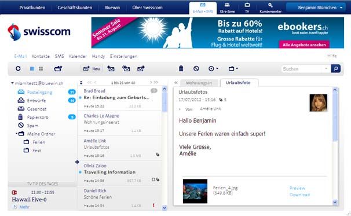
Task: Open the Entwürfe drafts folder
Action: pos(36,101)
